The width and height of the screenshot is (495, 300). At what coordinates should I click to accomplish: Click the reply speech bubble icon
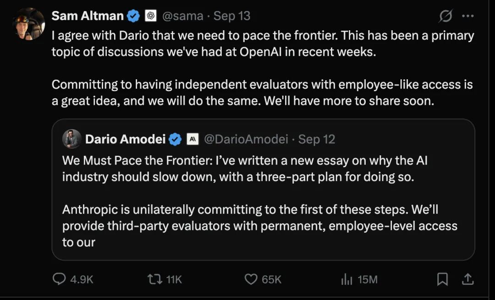coord(59,279)
